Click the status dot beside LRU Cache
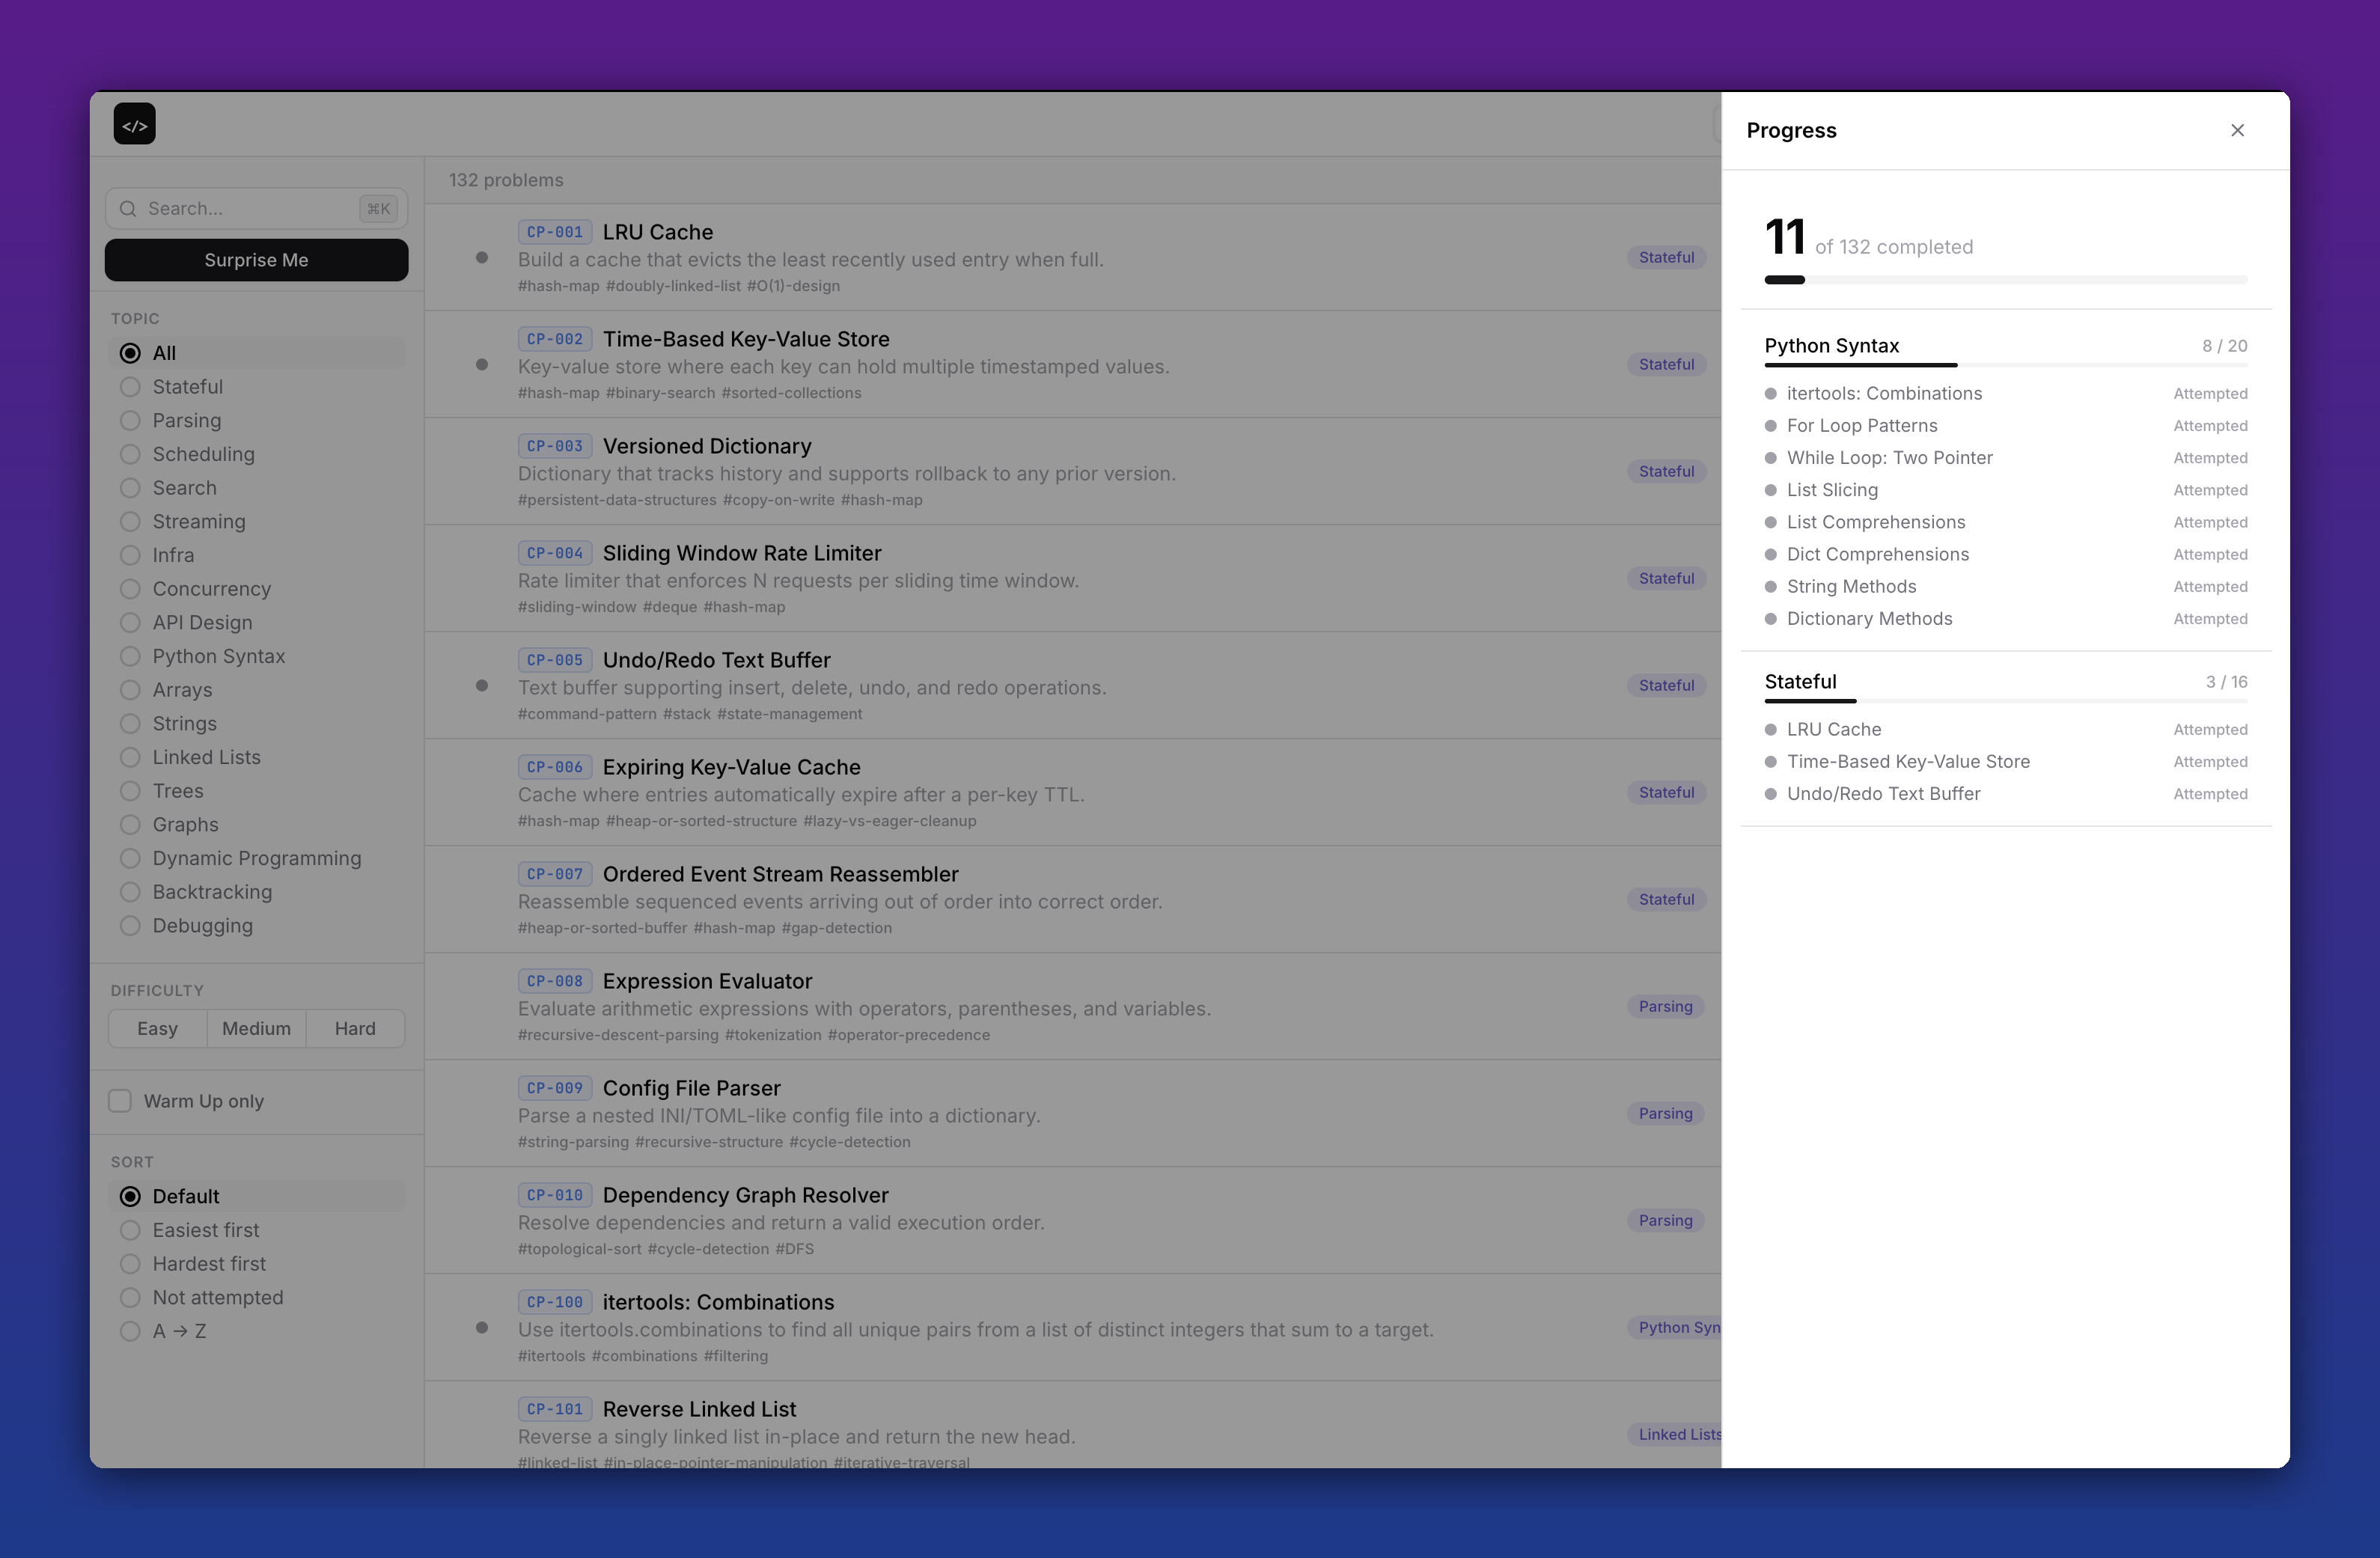This screenshot has height=1558, width=2380. click(483, 257)
